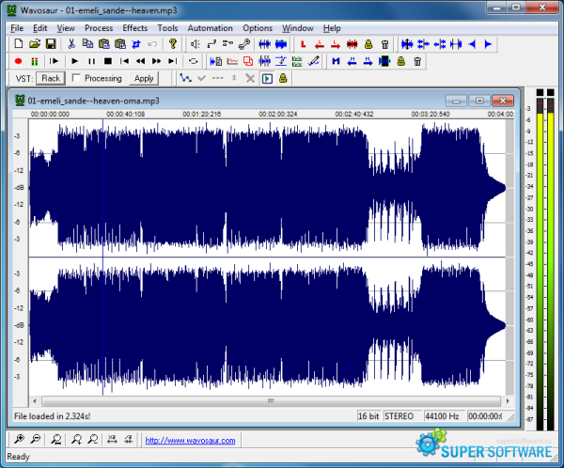This screenshot has width=564, height=468.
Task: Click the pencil draw tool icon
Action: (x=313, y=61)
